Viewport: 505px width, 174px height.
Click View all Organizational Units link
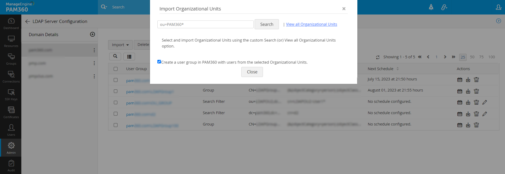[311, 24]
